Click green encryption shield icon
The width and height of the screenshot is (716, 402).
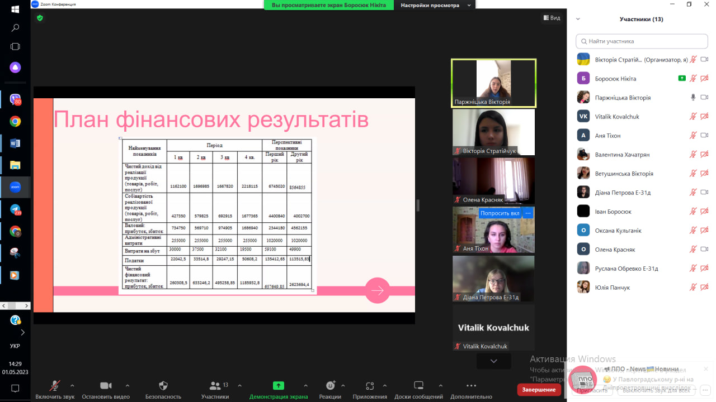tap(40, 18)
